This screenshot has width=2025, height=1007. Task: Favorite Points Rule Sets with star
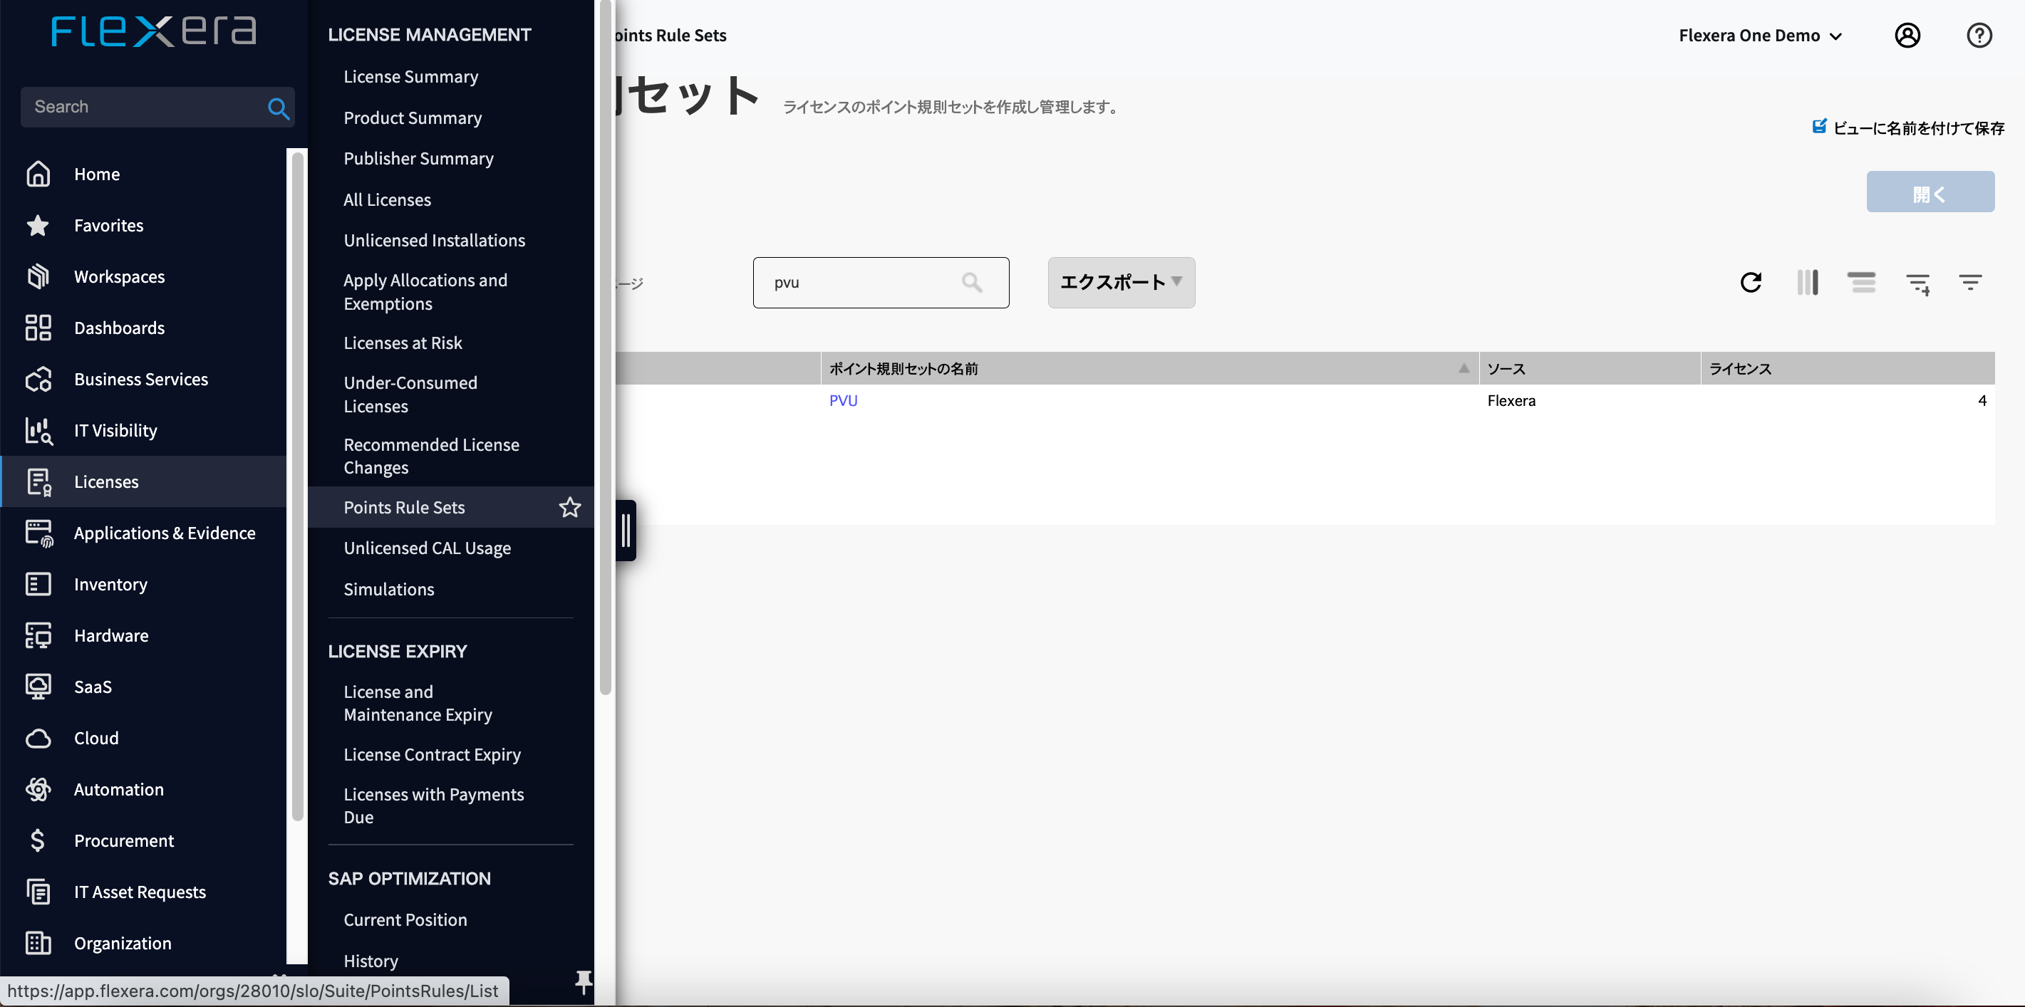[x=570, y=508]
